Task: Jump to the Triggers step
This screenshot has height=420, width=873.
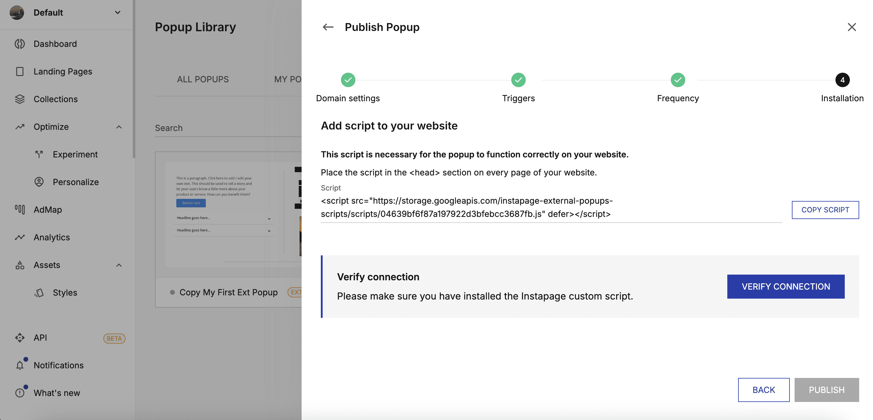Action: [x=518, y=80]
